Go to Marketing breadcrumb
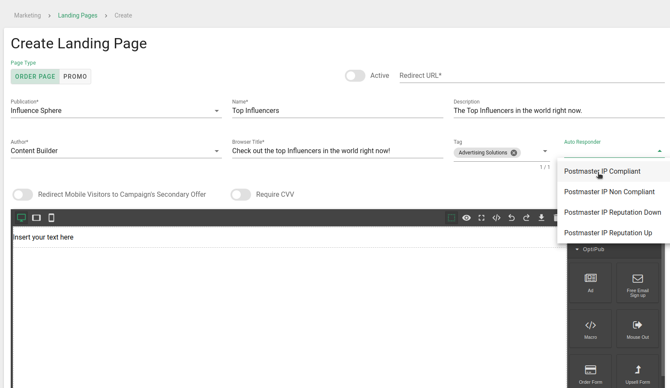This screenshot has width=670, height=388. (27, 15)
